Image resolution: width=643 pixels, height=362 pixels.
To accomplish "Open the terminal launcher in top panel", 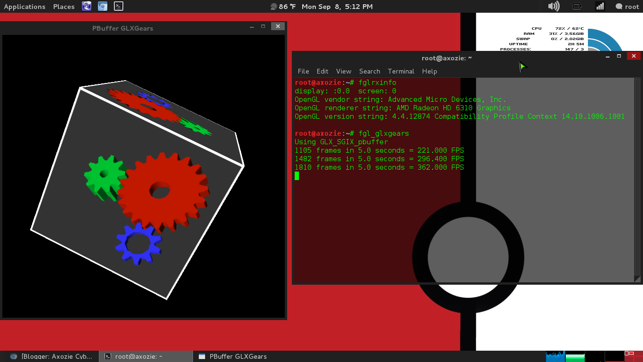I will coord(118,6).
